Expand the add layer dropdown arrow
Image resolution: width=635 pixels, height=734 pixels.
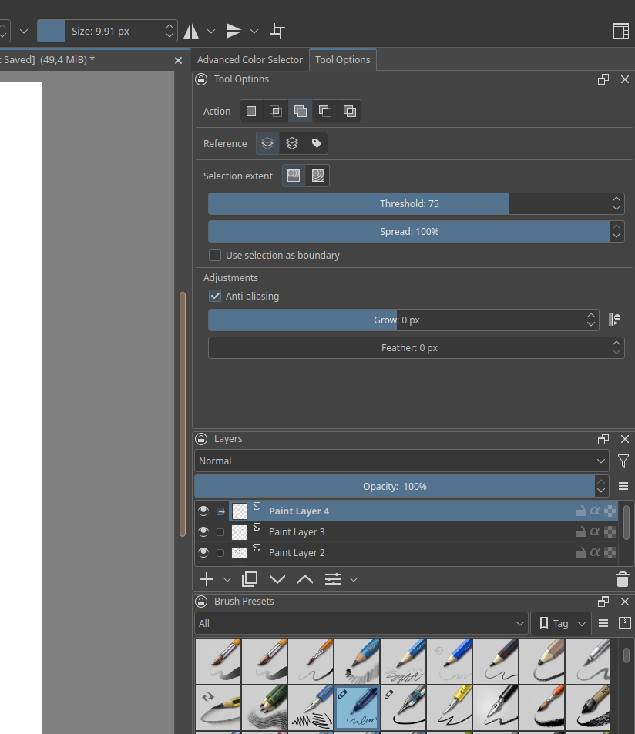(x=227, y=579)
